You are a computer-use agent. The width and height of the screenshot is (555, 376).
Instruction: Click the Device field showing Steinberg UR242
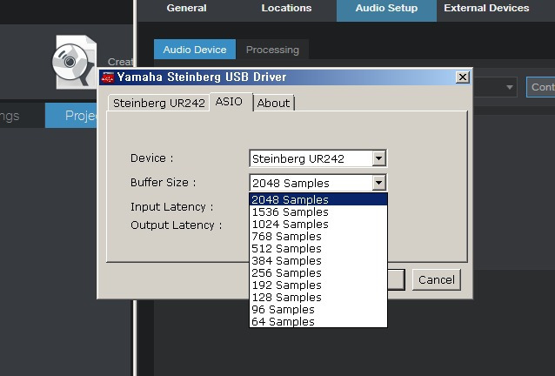tap(318, 158)
